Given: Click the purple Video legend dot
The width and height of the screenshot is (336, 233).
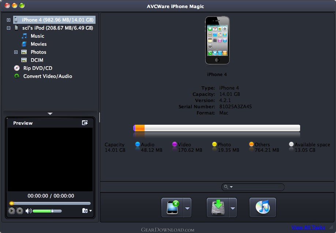Looking at the screenshot, I should (x=175, y=144).
